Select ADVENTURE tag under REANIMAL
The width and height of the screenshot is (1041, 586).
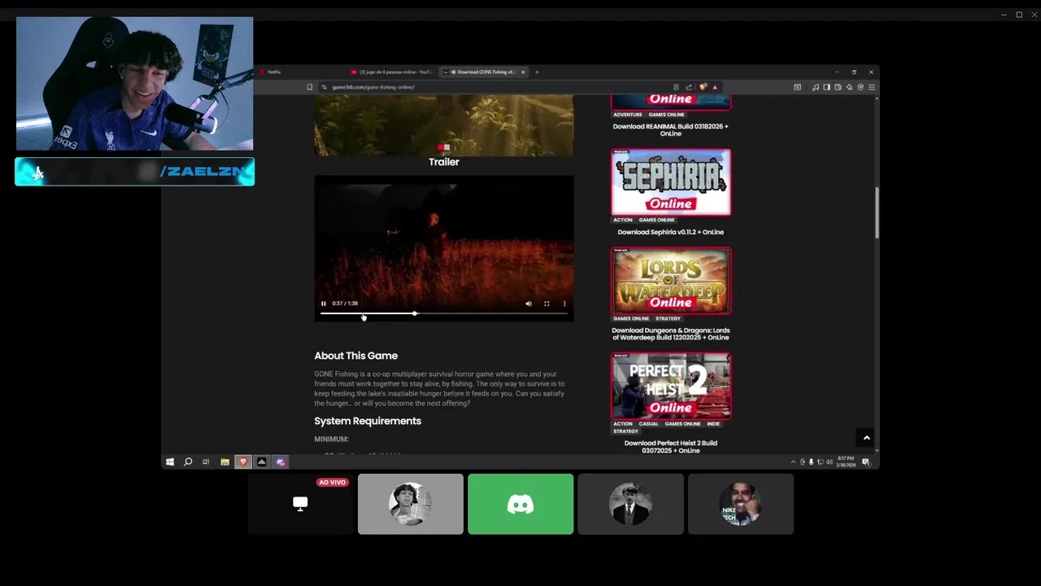(x=627, y=115)
